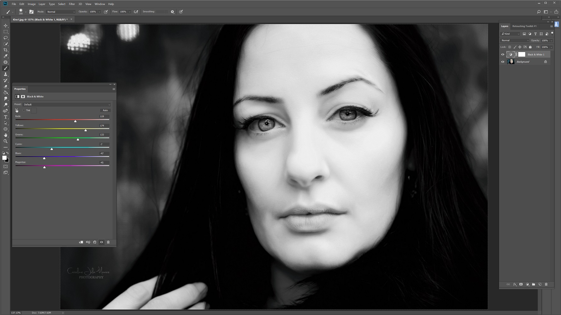The width and height of the screenshot is (561, 315).
Task: Open the brush Mode dropdown
Action: pyautogui.click(x=61, y=12)
